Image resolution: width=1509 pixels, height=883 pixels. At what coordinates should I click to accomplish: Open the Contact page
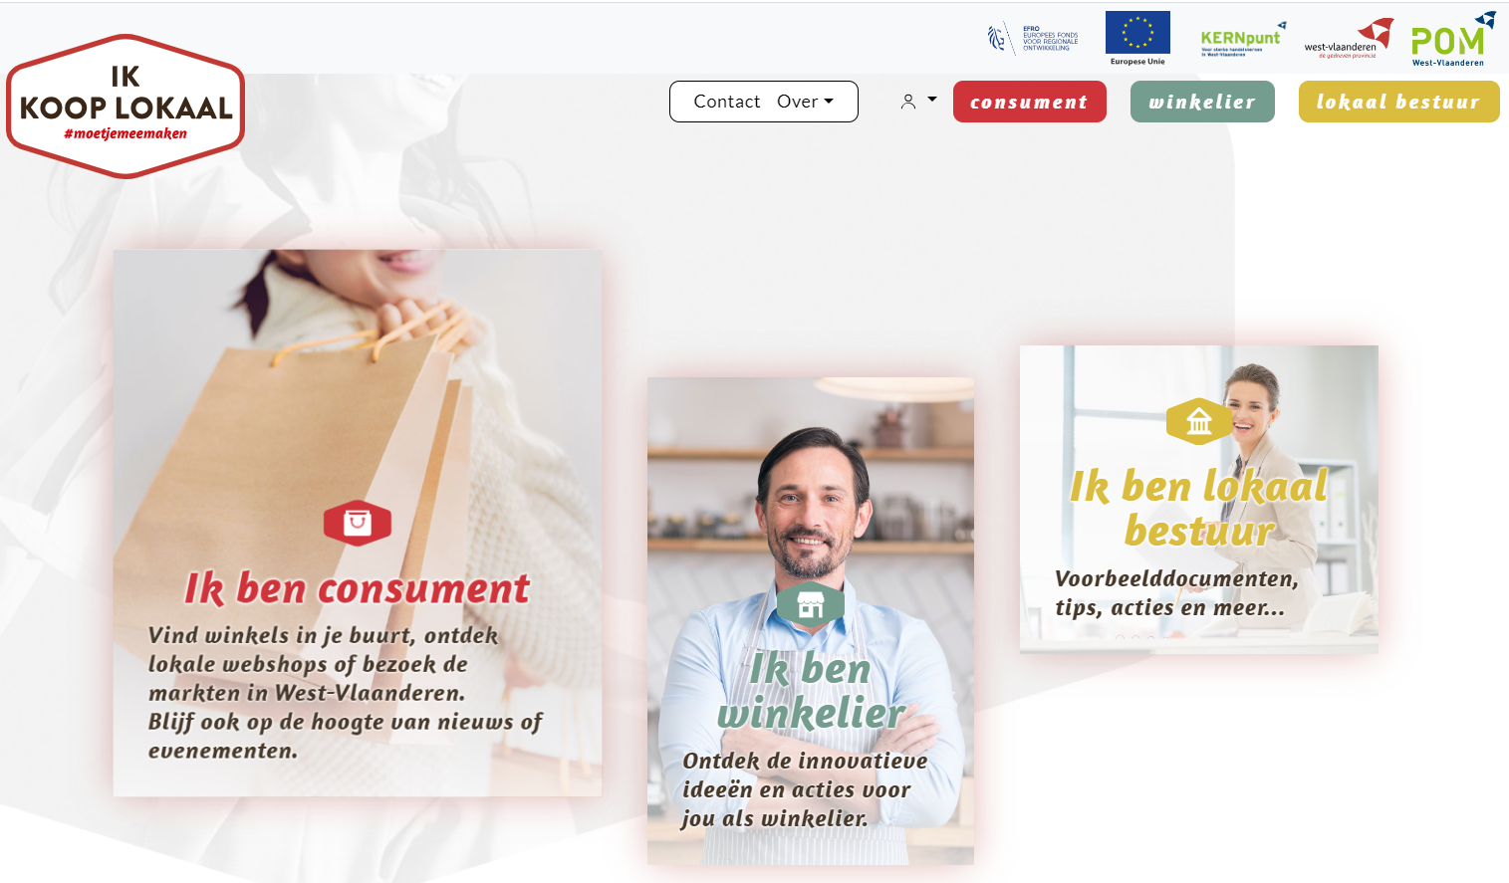pos(727,102)
